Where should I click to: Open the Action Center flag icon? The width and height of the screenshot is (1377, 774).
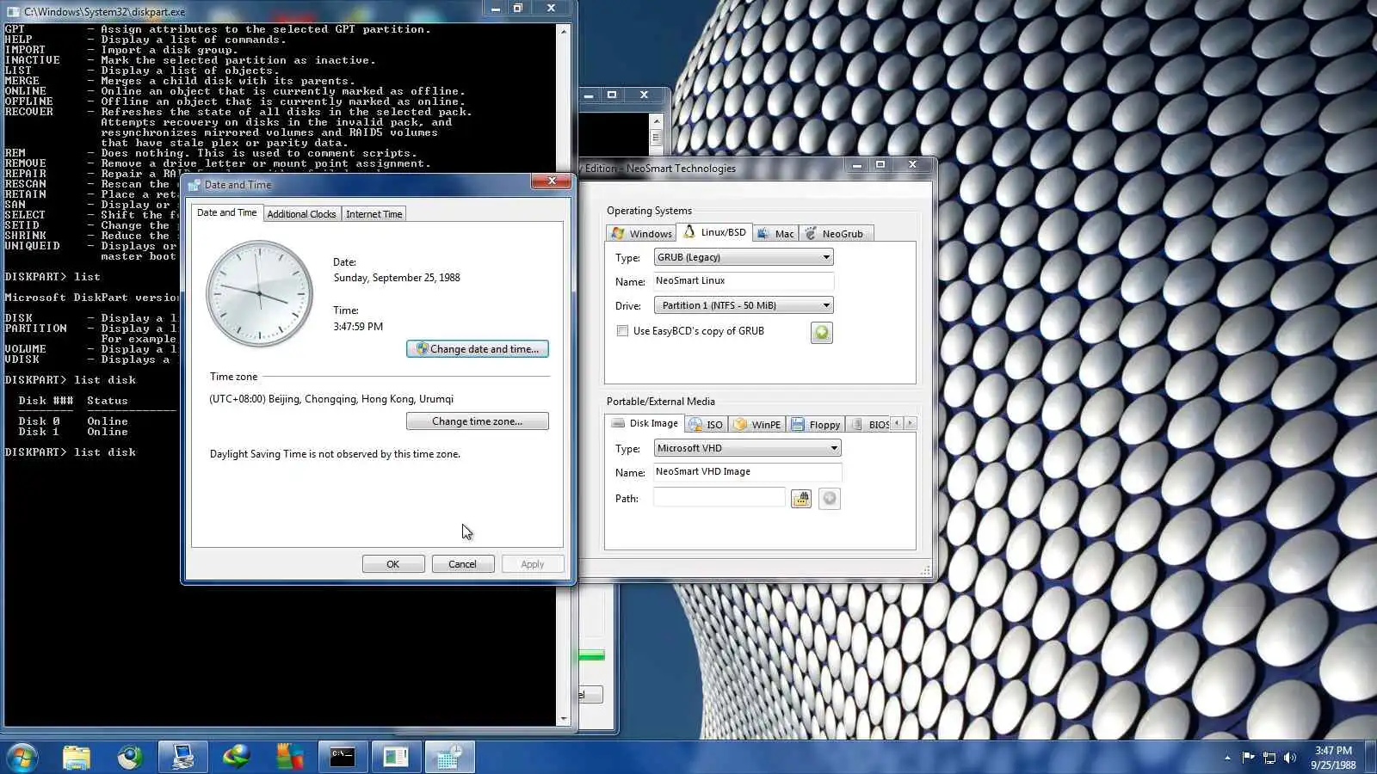tap(1248, 758)
